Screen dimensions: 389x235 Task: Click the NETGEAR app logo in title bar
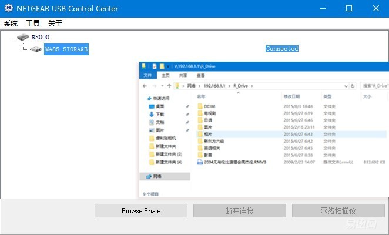(9, 8)
